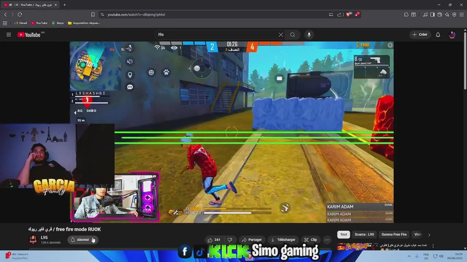Click the Télécharger button
This screenshot has height=262, width=467.
(x=283, y=240)
